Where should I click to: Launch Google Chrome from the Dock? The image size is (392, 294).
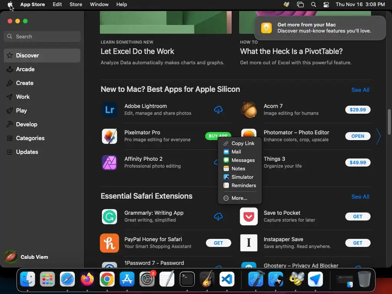tap(107, 279)
